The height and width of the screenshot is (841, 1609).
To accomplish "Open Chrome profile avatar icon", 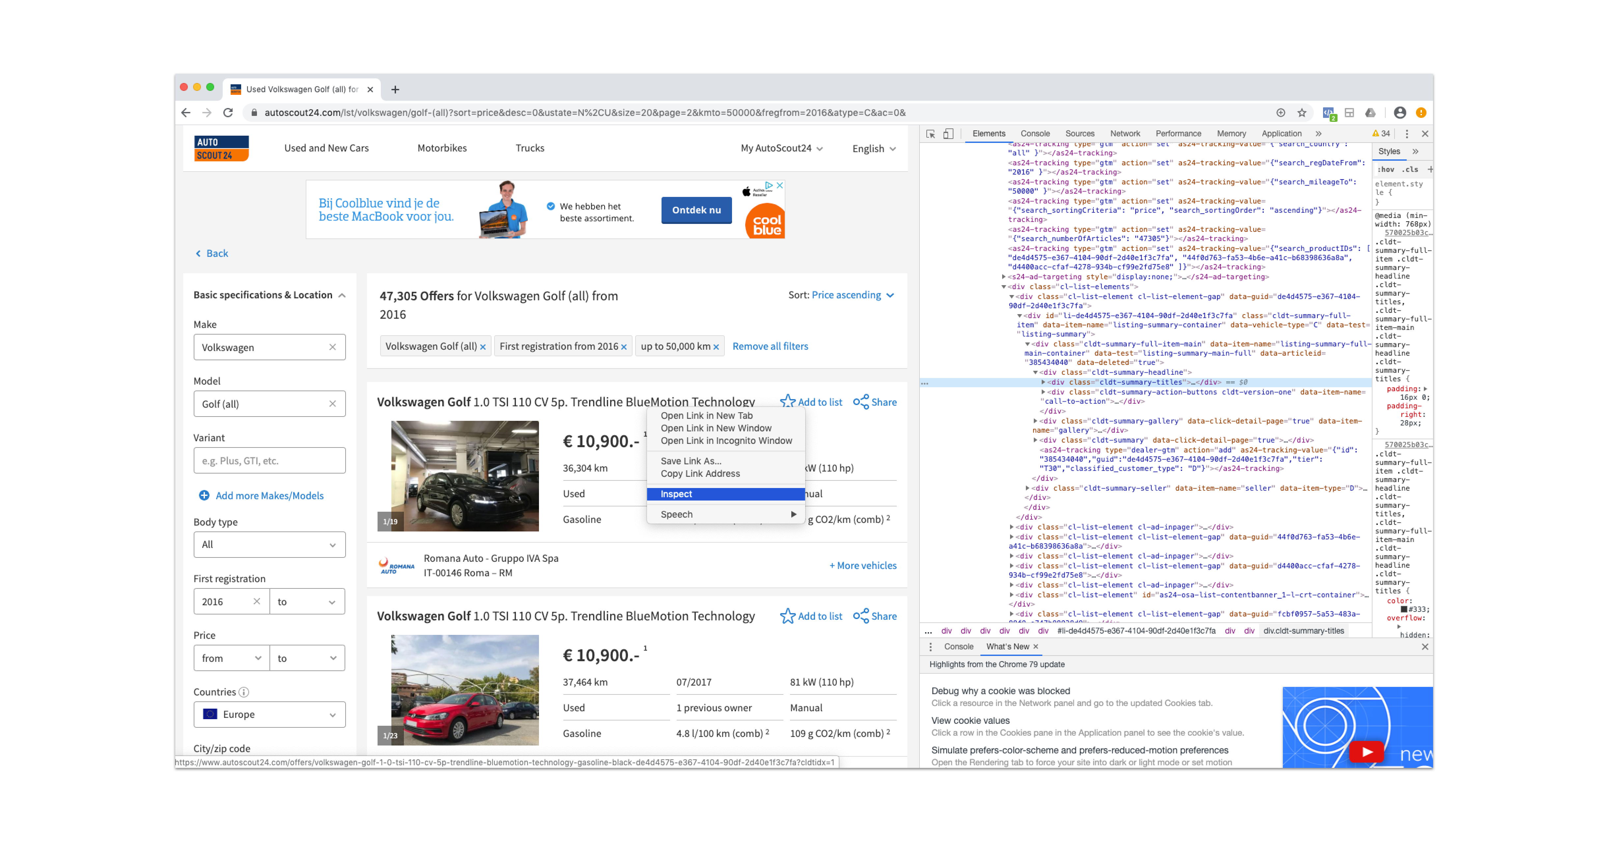I will coord(1400,112).
